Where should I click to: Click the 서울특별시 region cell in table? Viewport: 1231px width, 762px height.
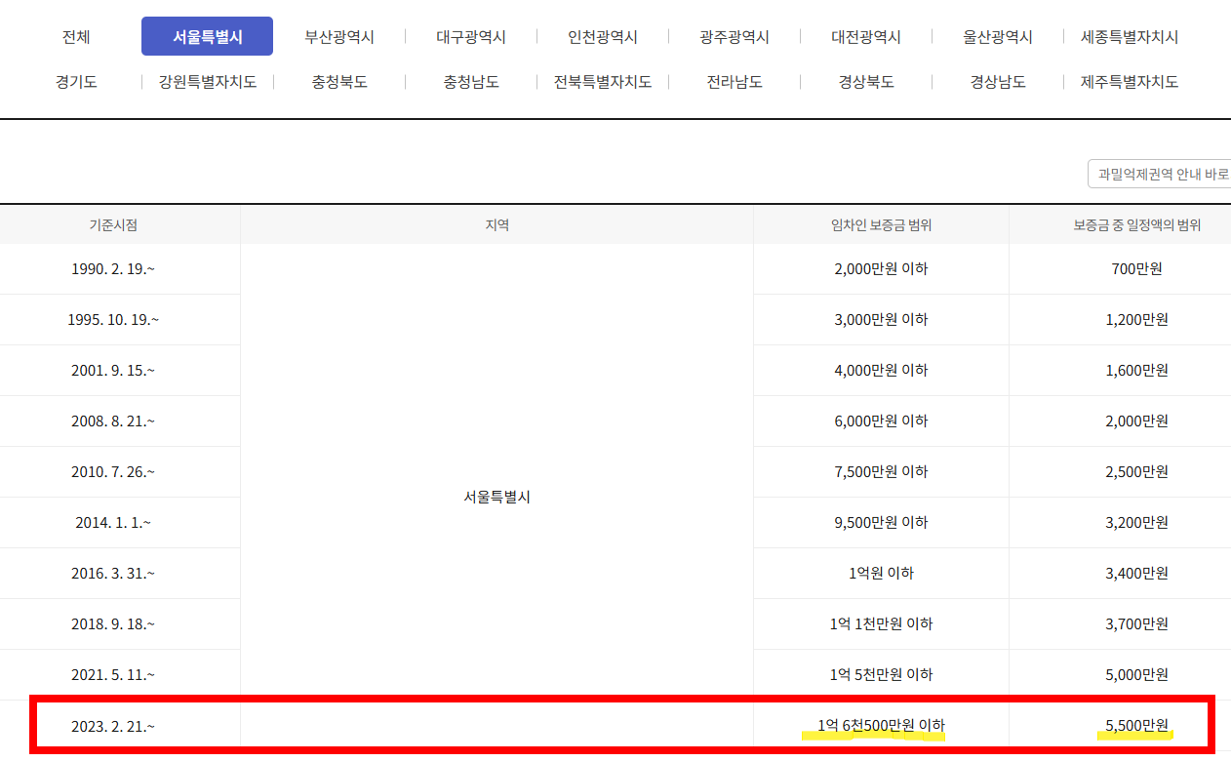point(496,497)
